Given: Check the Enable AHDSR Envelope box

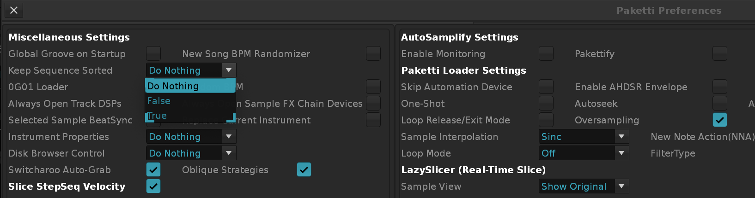Looking at the screenshot, I should [x=720, y=87].
